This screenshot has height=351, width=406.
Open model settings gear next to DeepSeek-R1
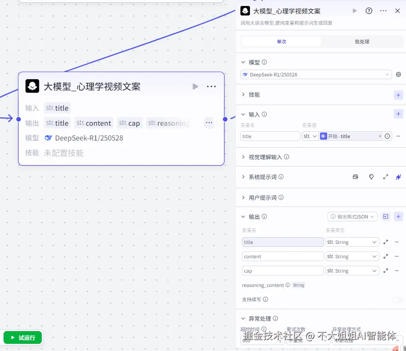(x=398, y=74)
